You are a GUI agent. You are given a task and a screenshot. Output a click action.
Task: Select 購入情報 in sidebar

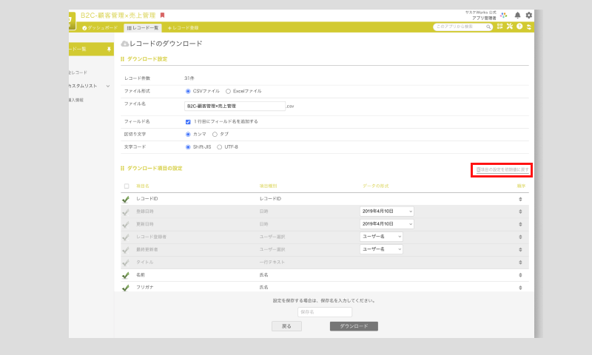tap(76, 100)
